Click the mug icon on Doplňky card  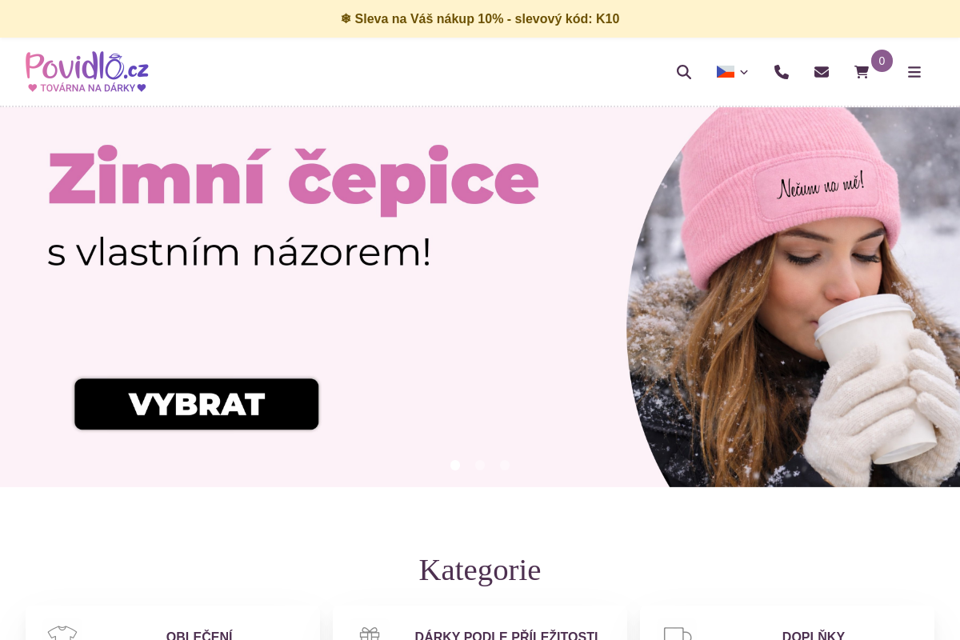678,634
